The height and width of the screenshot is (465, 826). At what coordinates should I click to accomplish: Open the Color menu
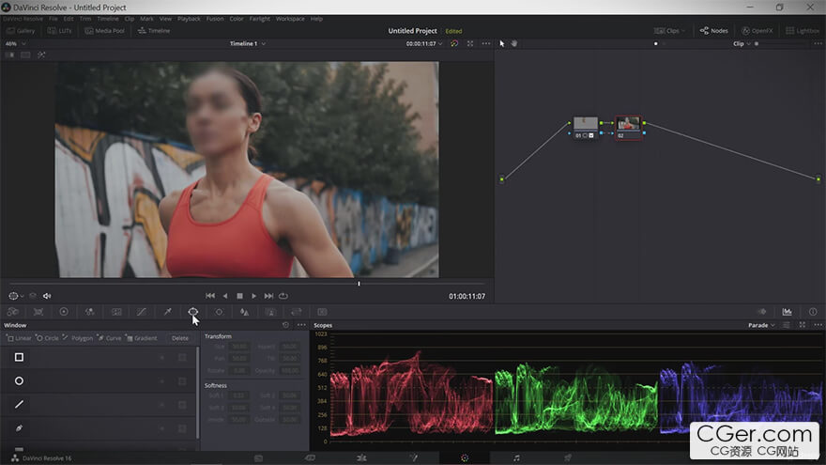237,19
